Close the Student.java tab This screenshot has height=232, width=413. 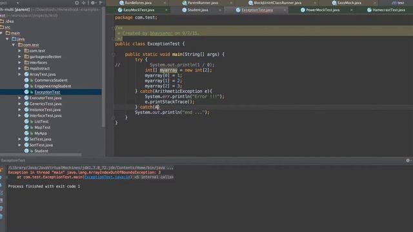point(220,10)
